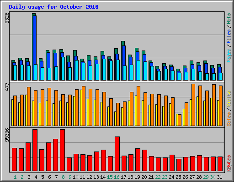Image resolution: width=234 pixels, height=182 pixels.
Task: Select day label '8' on the axis
Action: tap(63, 177)
